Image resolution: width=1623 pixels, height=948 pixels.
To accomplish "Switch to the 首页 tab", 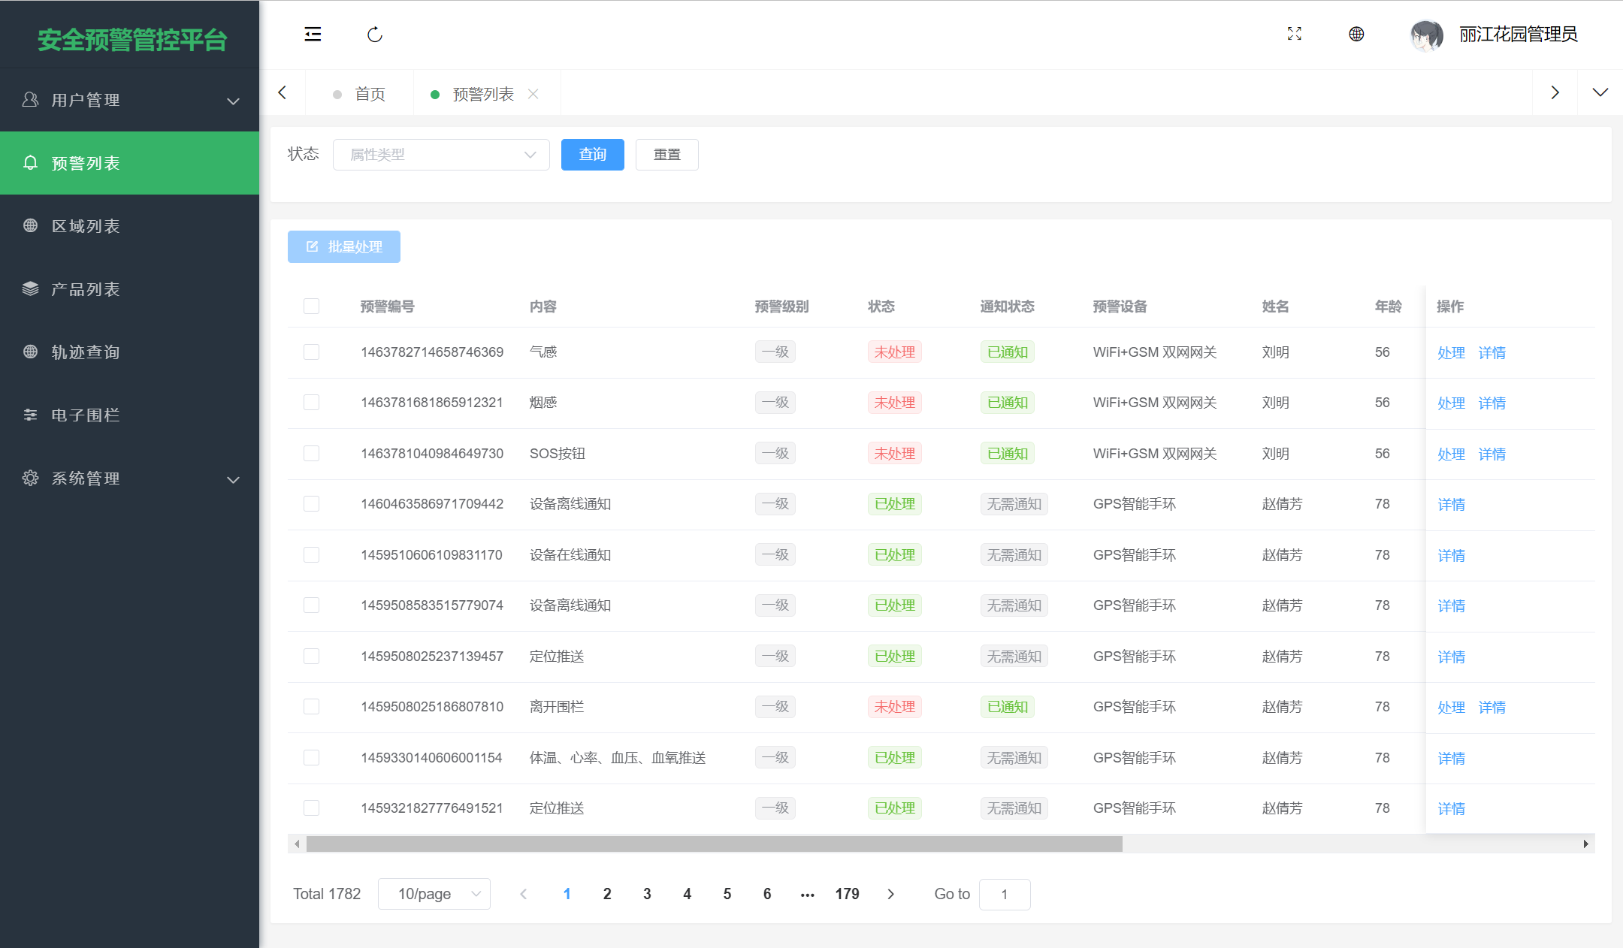I will pyautogui.click(x=370, y=93).
